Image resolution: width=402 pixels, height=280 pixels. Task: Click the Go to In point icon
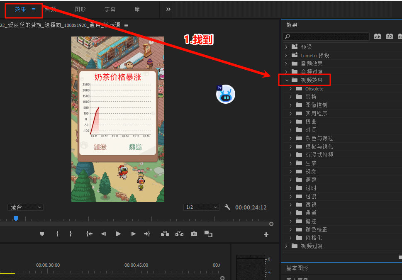pyautogui.click(x=89, y=234)
